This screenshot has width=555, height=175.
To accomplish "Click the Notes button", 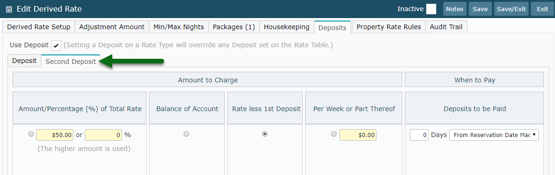I will coord(454,9).
